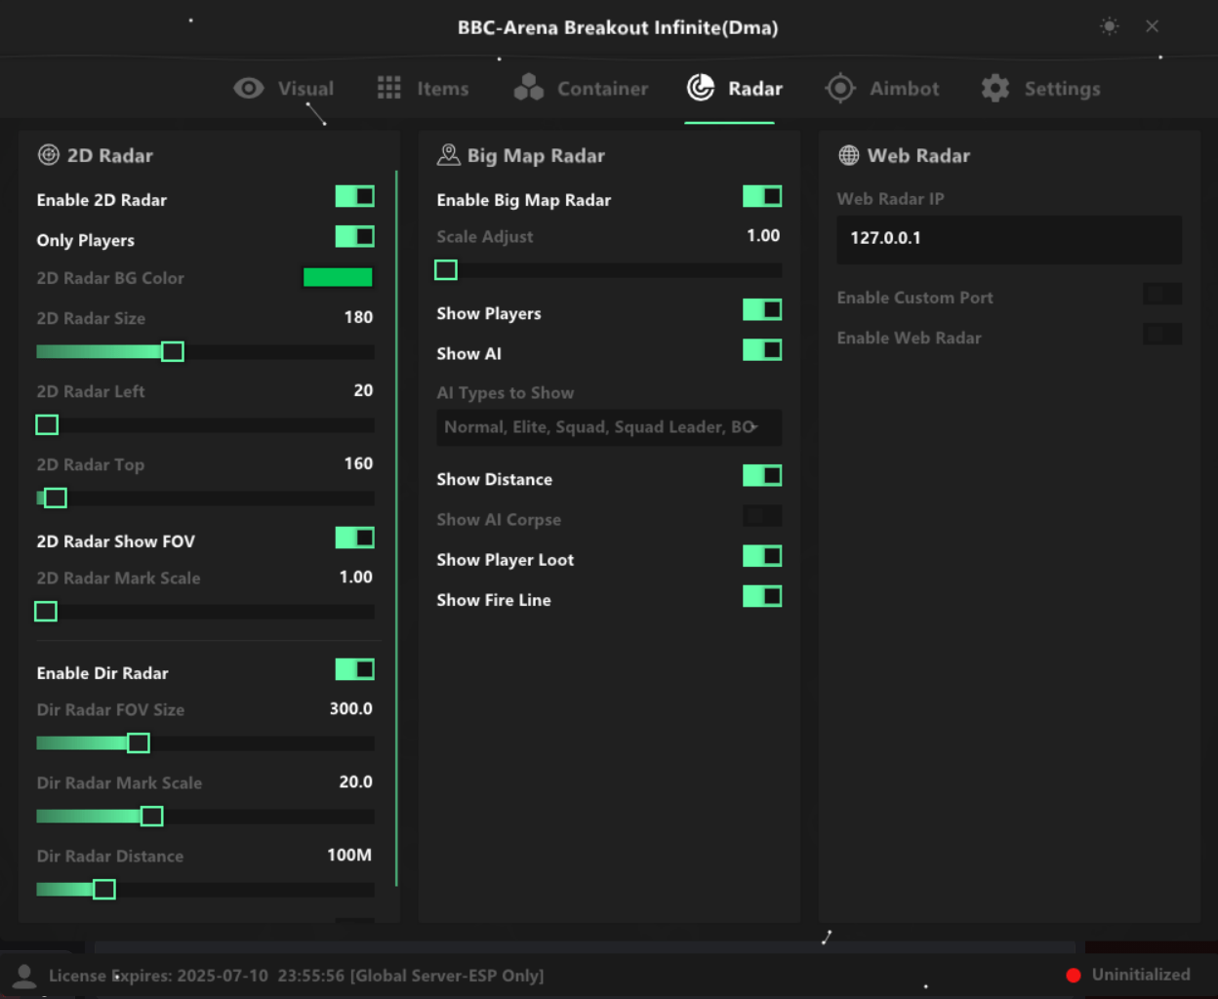Viewport: 1218px width, 999px height.
Task: Click the Web Radar globe icon
Action: tap(849, 155)
